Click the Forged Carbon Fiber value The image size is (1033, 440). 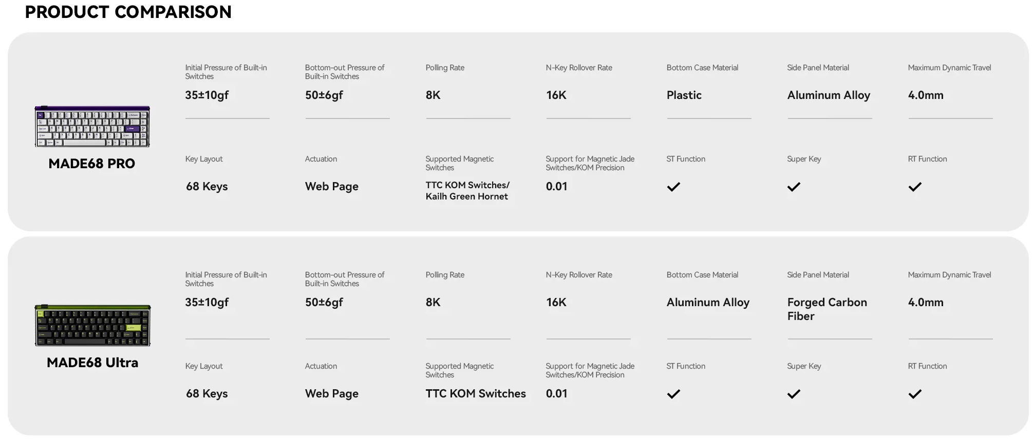tap(827, 309)
